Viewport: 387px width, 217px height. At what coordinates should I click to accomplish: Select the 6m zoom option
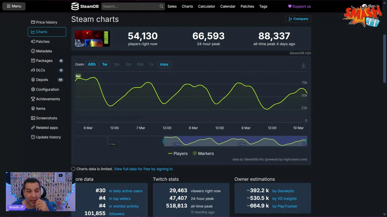click(140, 64)
